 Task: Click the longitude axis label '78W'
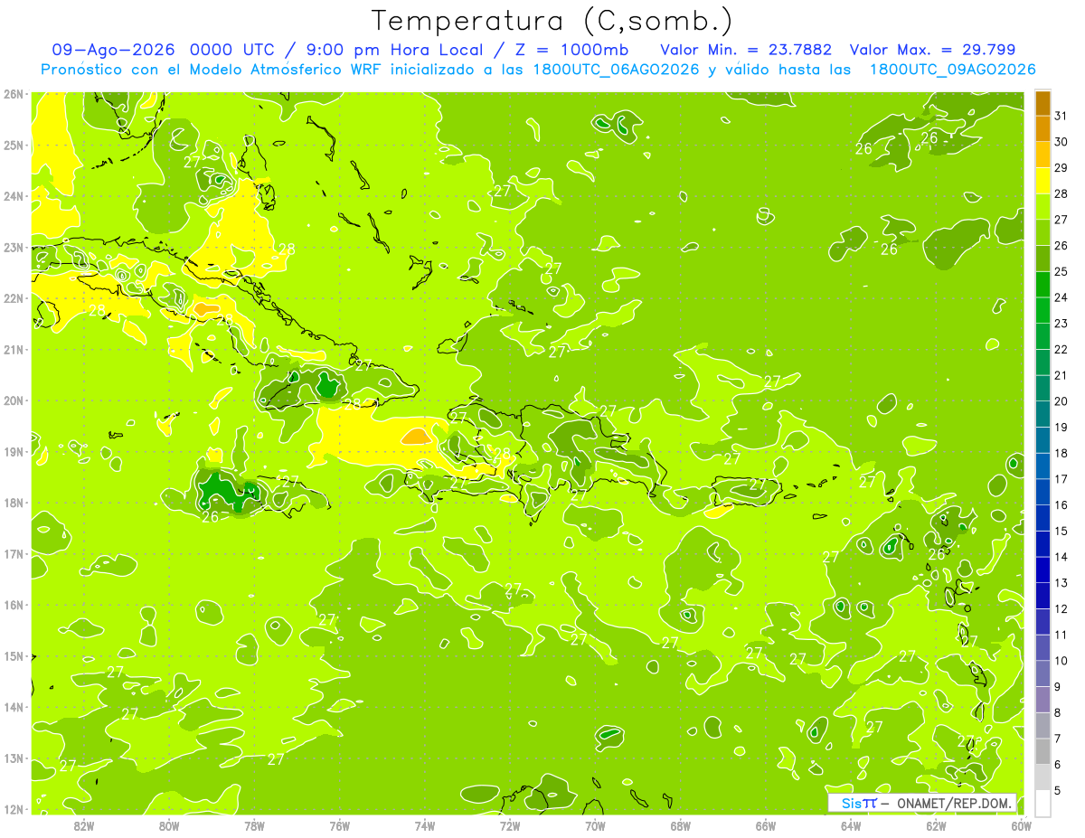(x=254, y=825)
